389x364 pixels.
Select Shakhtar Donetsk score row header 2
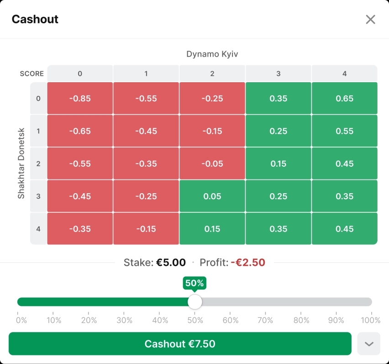38,164
